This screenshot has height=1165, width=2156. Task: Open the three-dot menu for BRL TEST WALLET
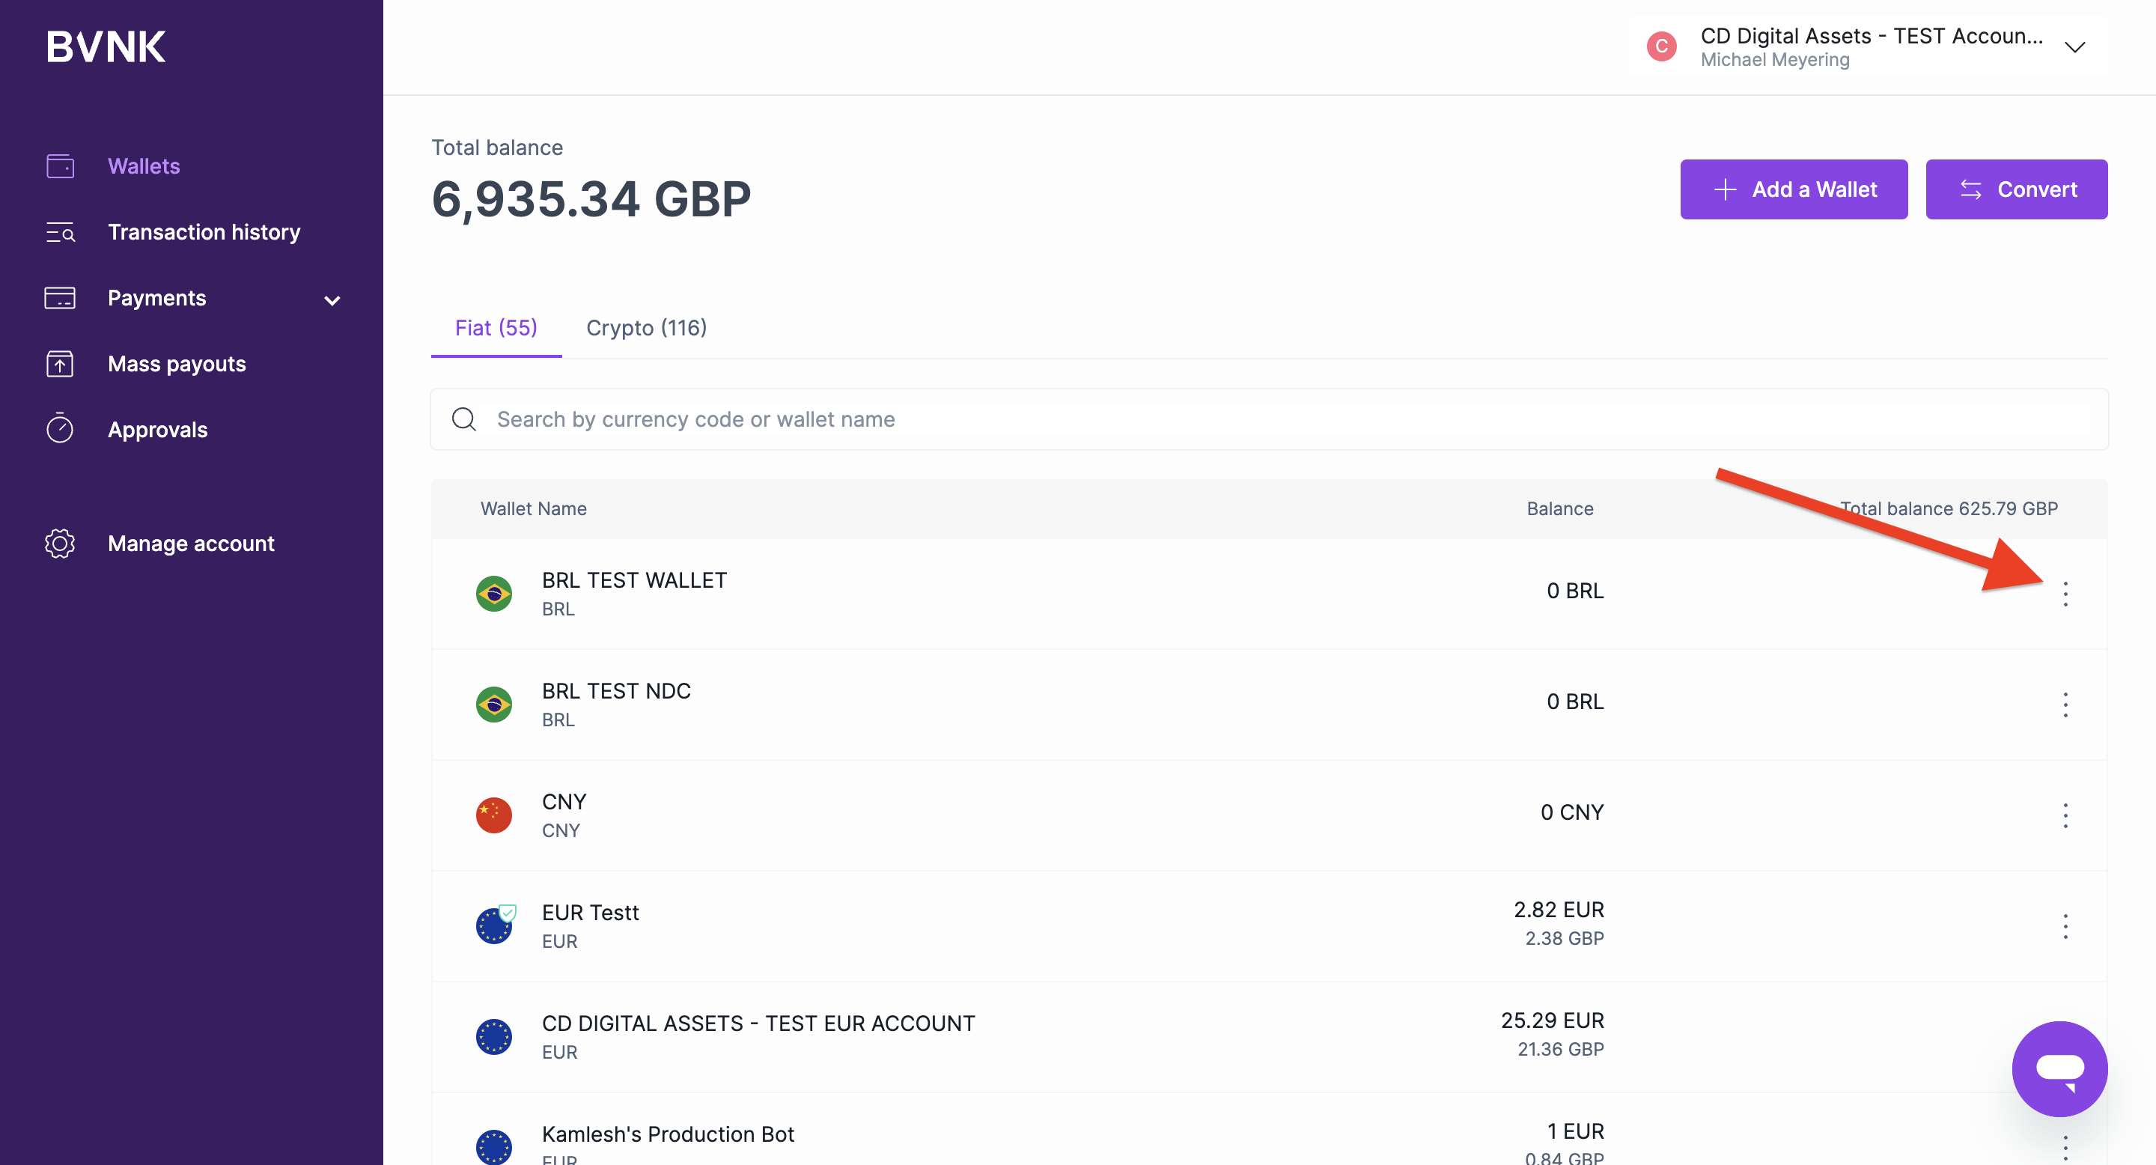point(2065,594)
